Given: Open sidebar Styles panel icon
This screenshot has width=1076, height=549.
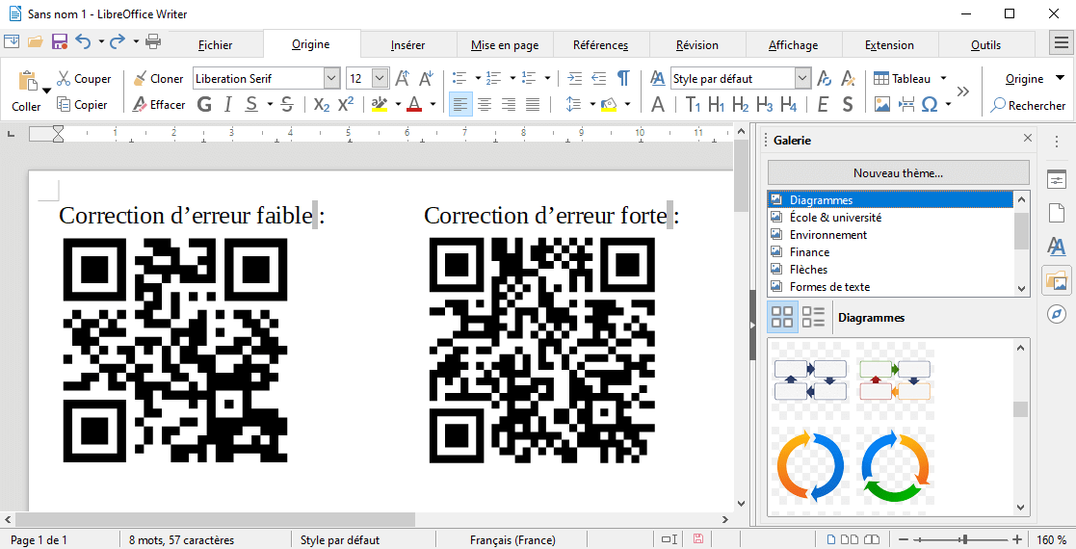Looking at the screenshot, I should [x=1057, y=247].
